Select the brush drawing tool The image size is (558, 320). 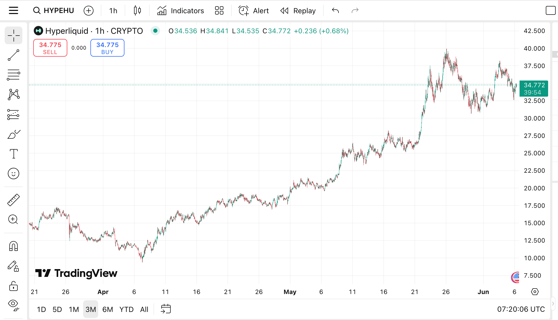pos(14,134)
